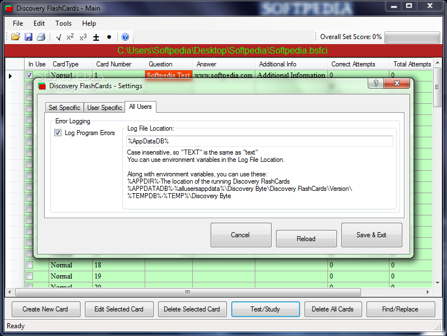The image size is (447, 336).
Task: Open Find/Replace
Action: tap(401, 309)
